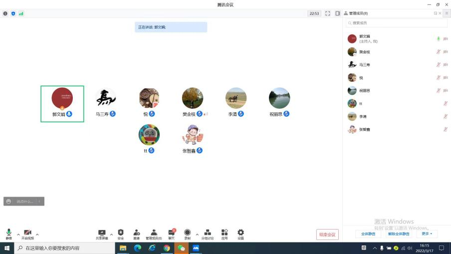Click the 全体静音 mute all button
451x254 pixels.
click(x=368, y=234)
